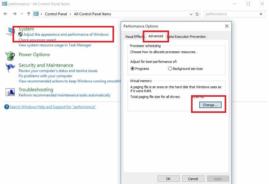269x184 pixels.
Task: Click the up arrow to parent folder
Action: pyautogui.click(x=29, y=14)
